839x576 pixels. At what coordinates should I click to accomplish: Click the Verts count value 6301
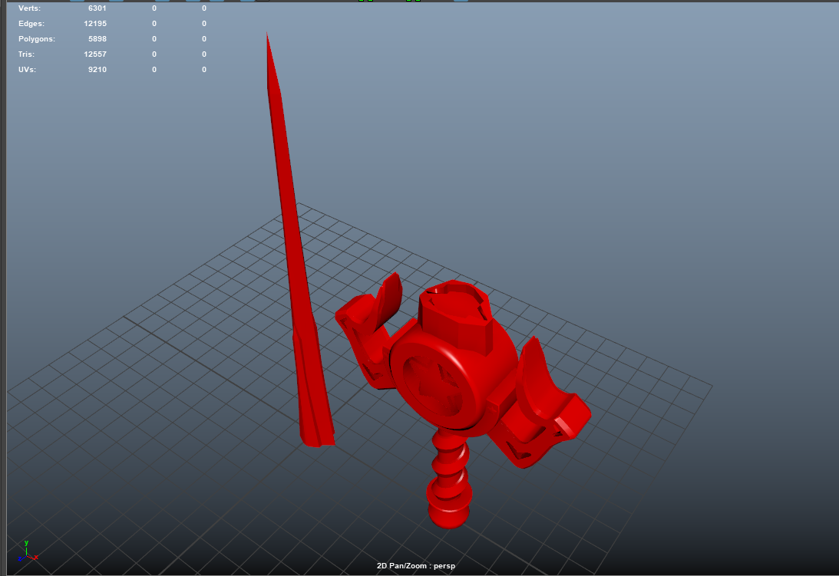[97, 8]
